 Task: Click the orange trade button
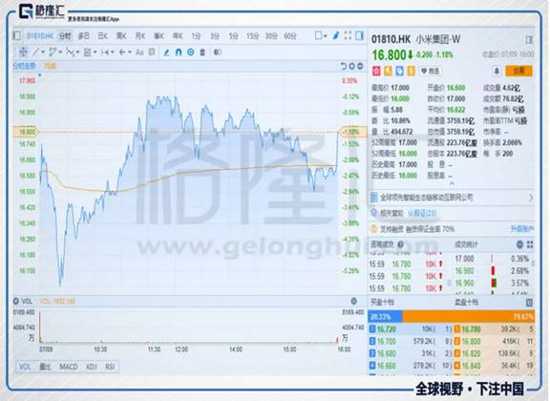click(518, 71)
